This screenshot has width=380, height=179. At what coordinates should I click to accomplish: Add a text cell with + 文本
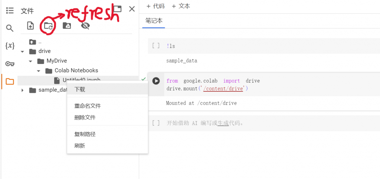181,6
